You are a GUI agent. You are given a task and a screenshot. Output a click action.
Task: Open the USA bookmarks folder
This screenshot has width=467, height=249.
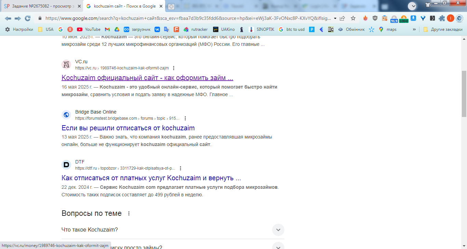click(46, 29)
